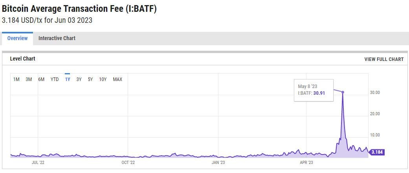This screenshot has width=409, height=173.
Task: Select the 3Y time range
Action: (79, 79)
